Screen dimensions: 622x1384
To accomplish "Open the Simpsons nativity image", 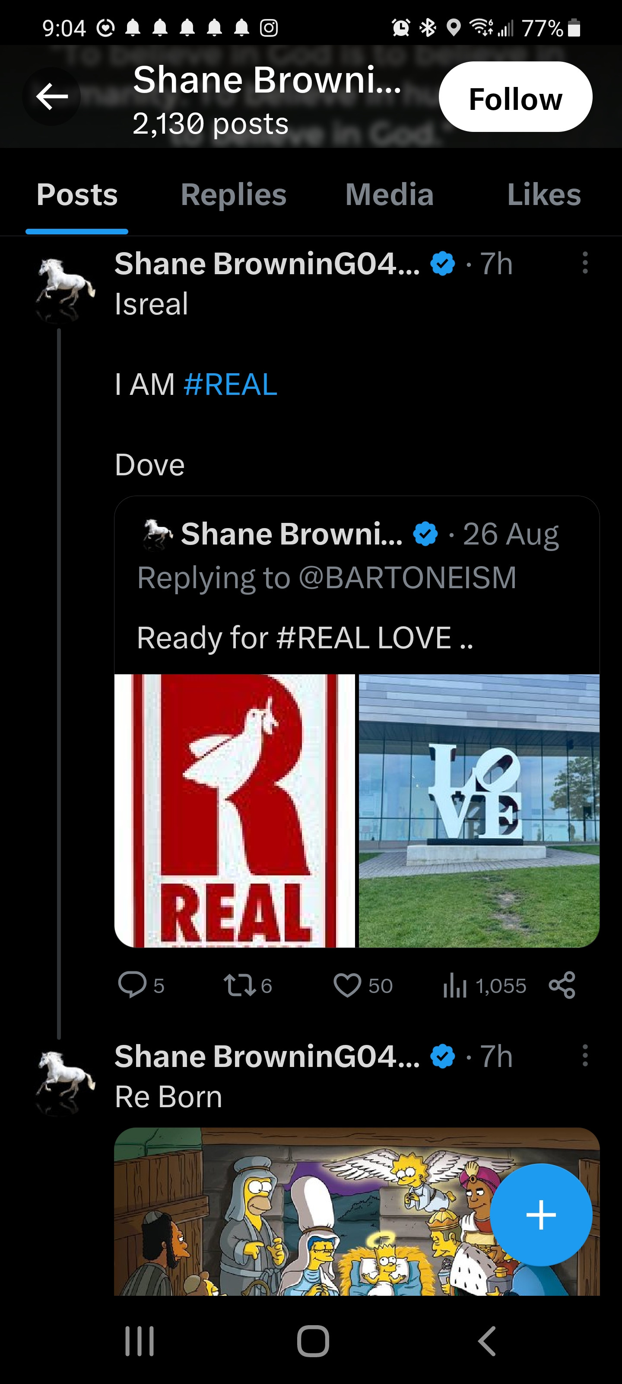I will coord(301,1214).
